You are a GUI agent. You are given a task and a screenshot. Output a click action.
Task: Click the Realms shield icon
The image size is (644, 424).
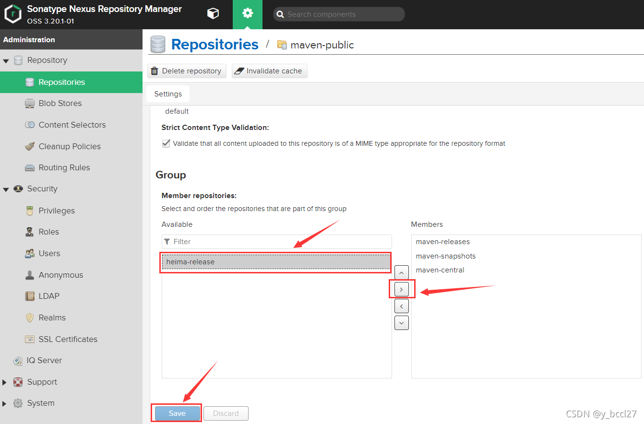pos(30,318)
